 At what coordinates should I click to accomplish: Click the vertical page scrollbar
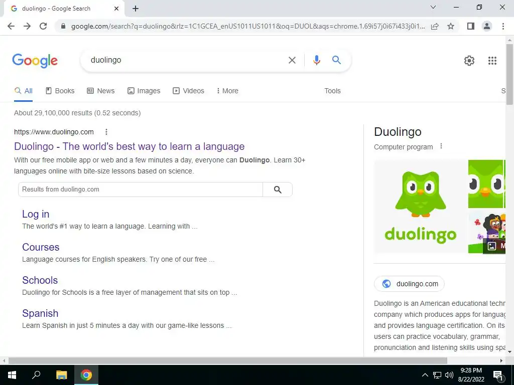[x=509, y=74]
